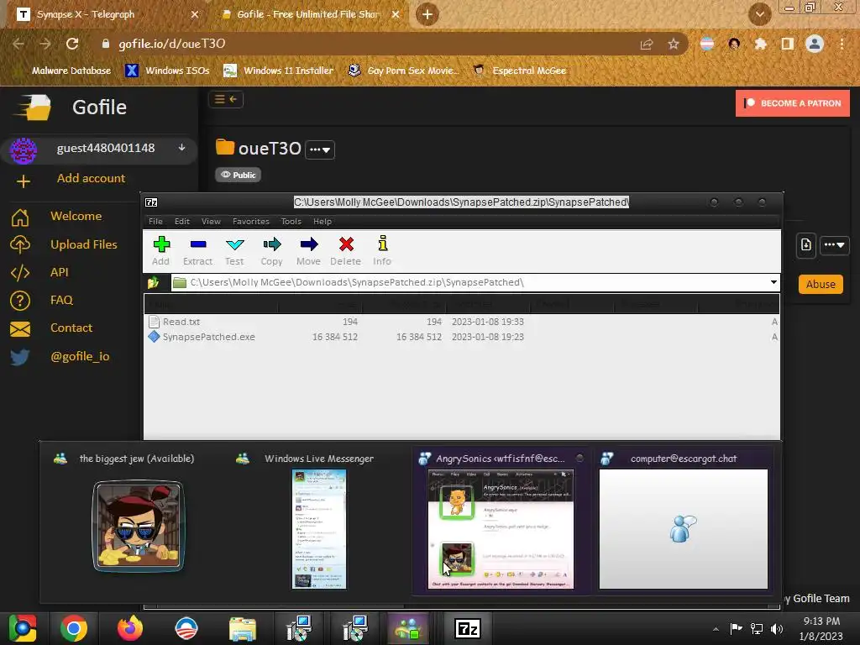This screenshot has height=645, width=860.
Task: Open the file options dropdown beside download
Action: click(834, 245)
